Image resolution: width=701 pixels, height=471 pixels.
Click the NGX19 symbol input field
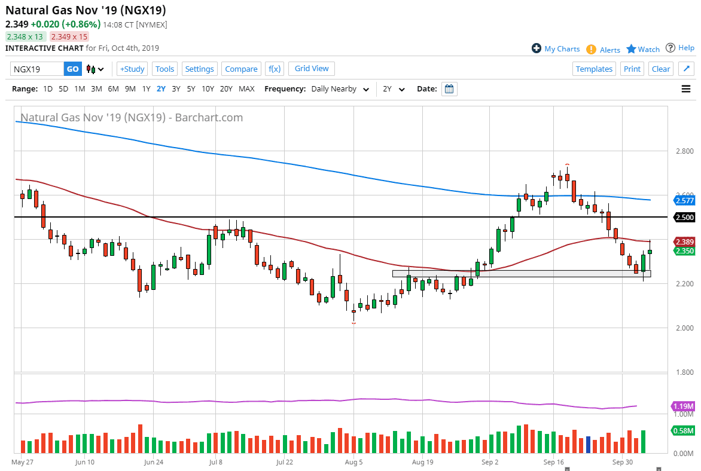click(37, 69)
